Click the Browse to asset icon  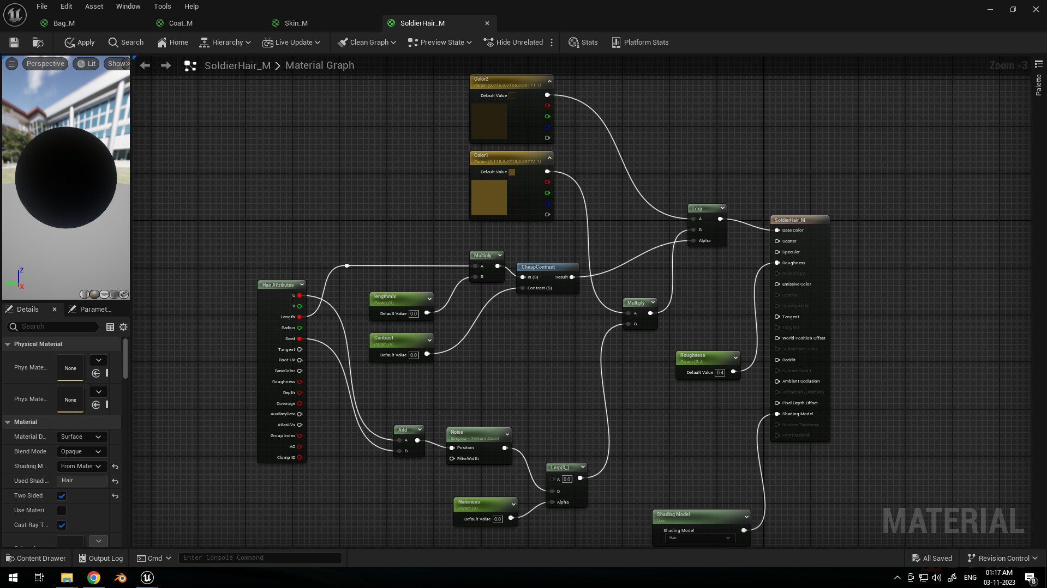point(38,43)
